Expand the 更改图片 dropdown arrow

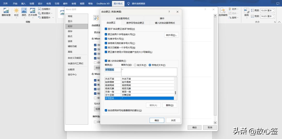(52, 13)
